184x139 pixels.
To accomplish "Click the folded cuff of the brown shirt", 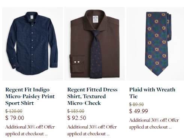I will [77, 64].
